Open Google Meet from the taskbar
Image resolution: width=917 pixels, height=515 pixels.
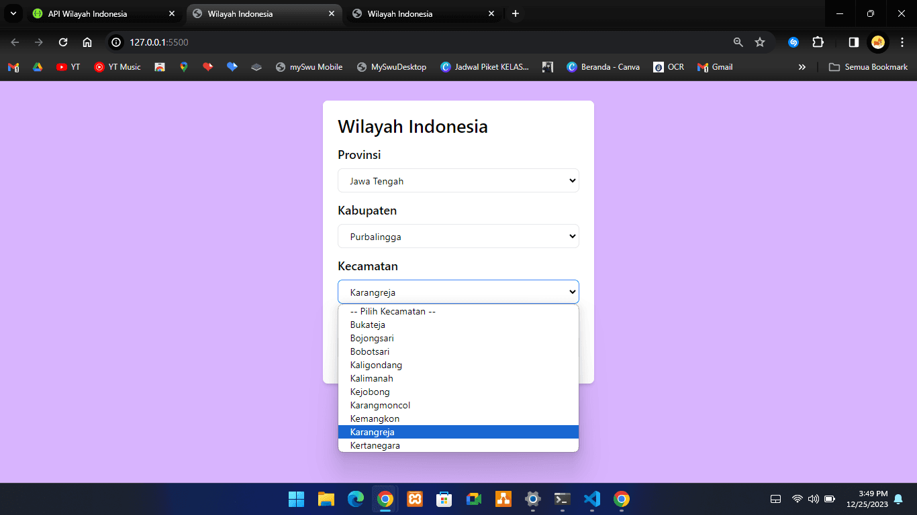[473, 499]
